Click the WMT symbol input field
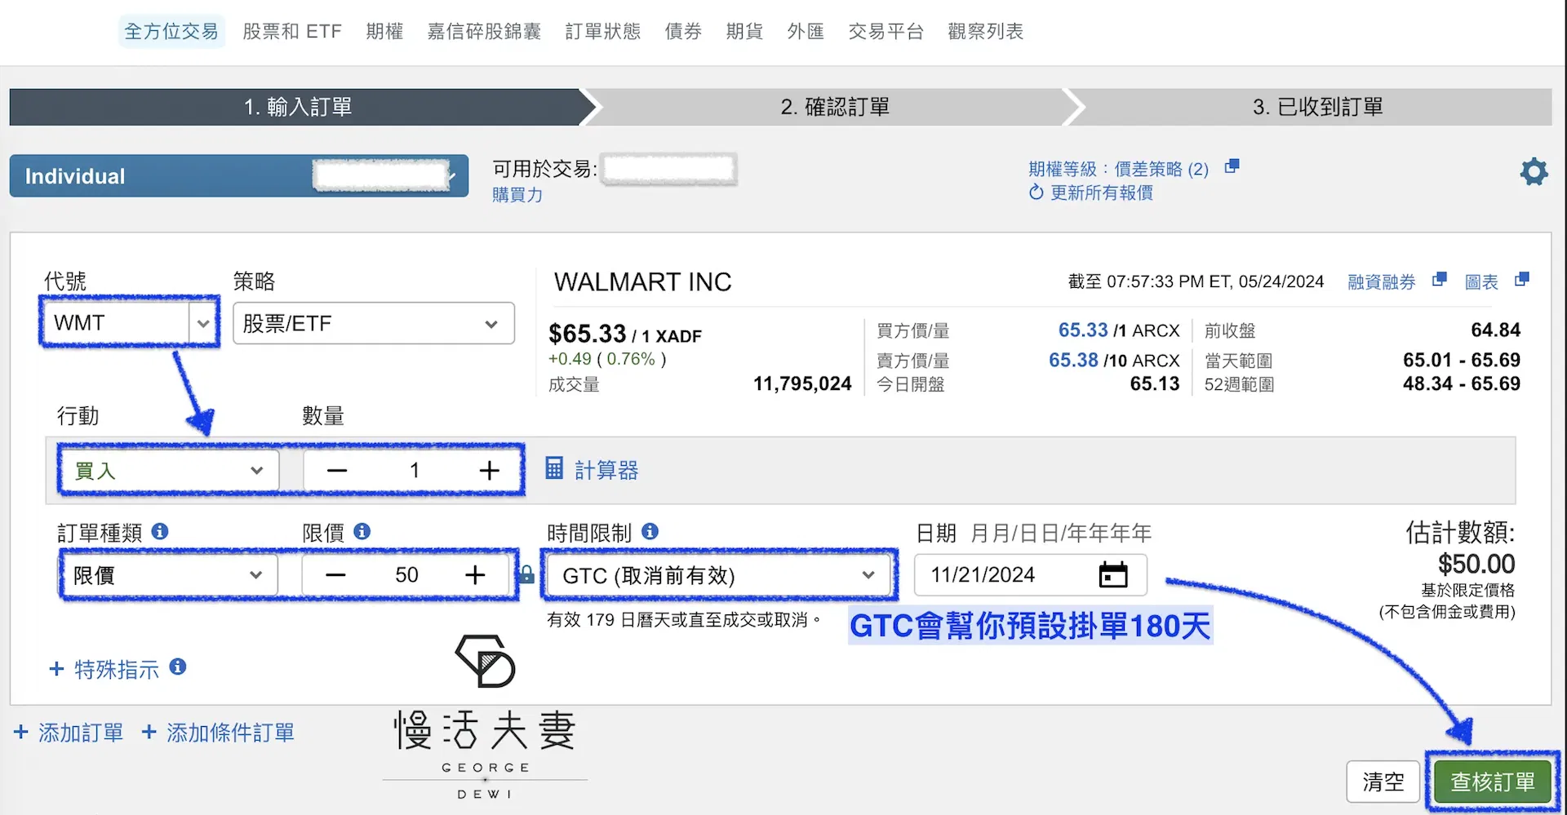Image resolution: width=1567 pixels, height=815 pixels. point(117,323)
